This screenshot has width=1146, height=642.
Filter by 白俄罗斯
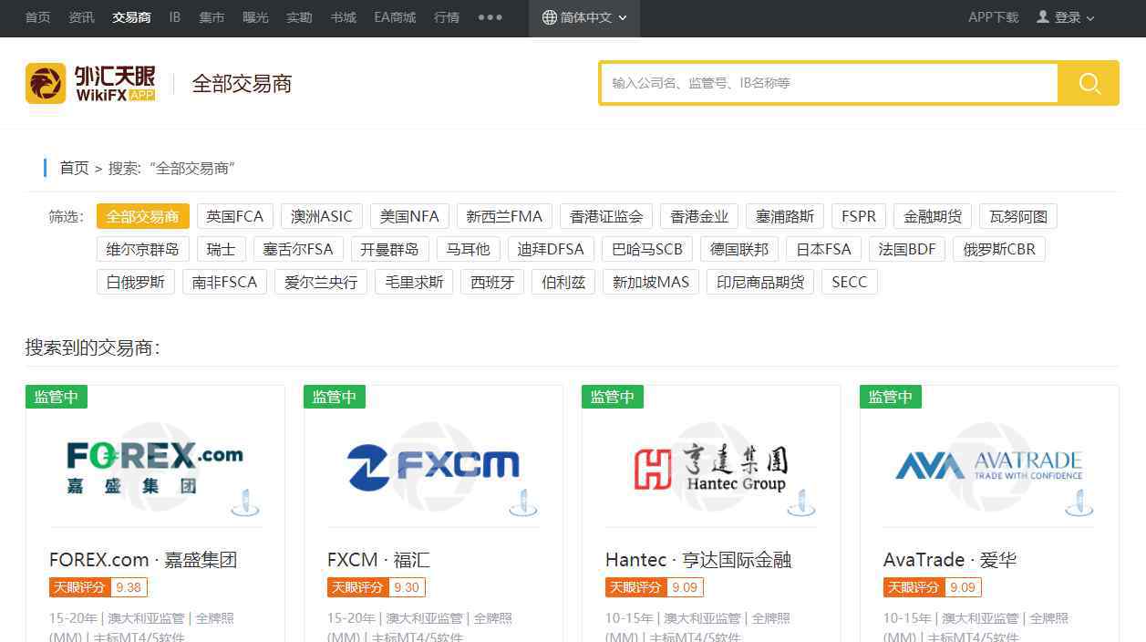coord(136,282)
